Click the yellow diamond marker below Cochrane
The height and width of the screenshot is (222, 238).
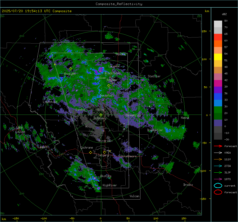point(90,153)
